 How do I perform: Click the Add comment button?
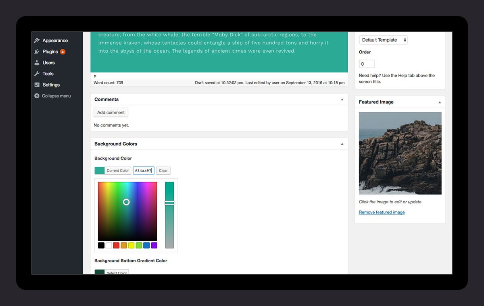111,113
